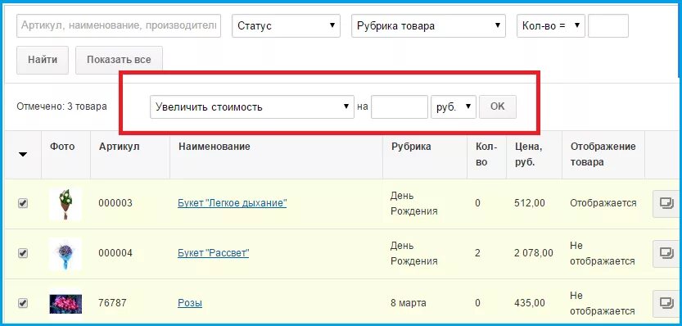Click the Розы product thumbnail
Viewport: 682px width, 326px height.
pyautogui.click(x=65, y=303)
